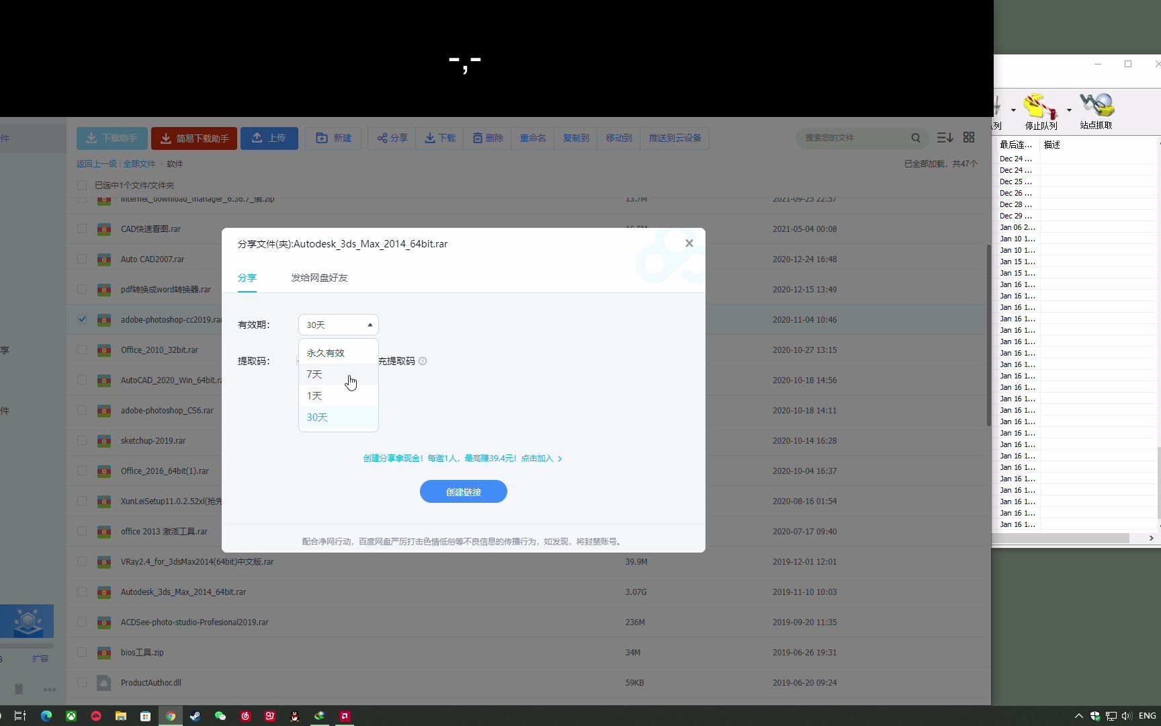Tick checkbox for bios工具.zip
1161x726 pixels.
click(82, 652)
